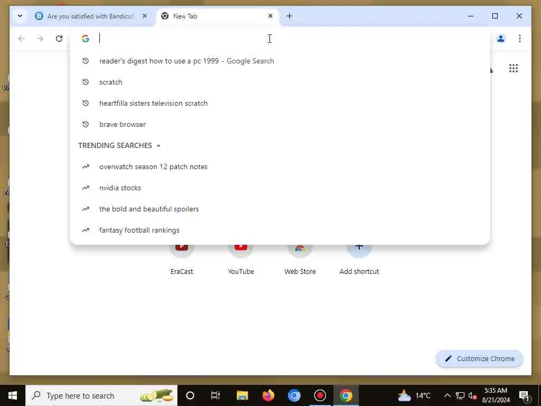The height and width of the screenshot is (406, 541).
Task: Close the New Tab tab
Action: tap(270, 16)
